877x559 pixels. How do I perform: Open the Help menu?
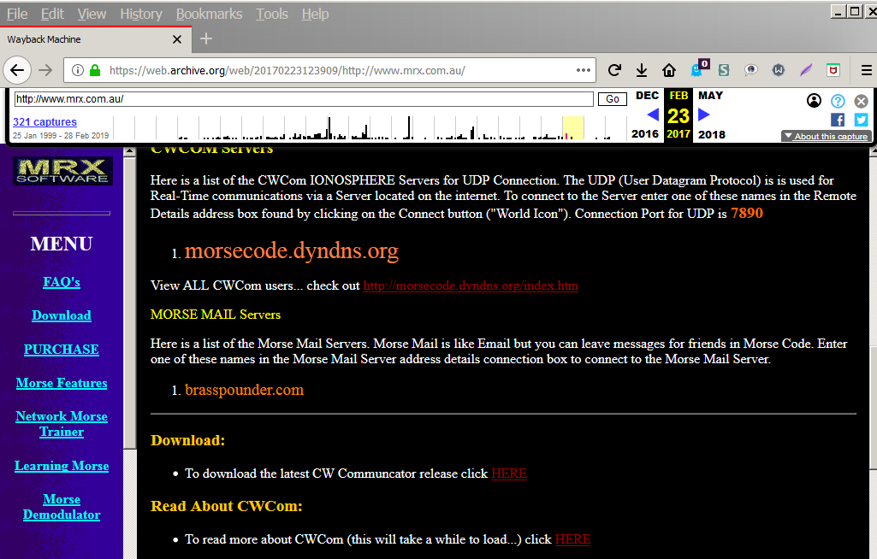(x=315, y=14)
